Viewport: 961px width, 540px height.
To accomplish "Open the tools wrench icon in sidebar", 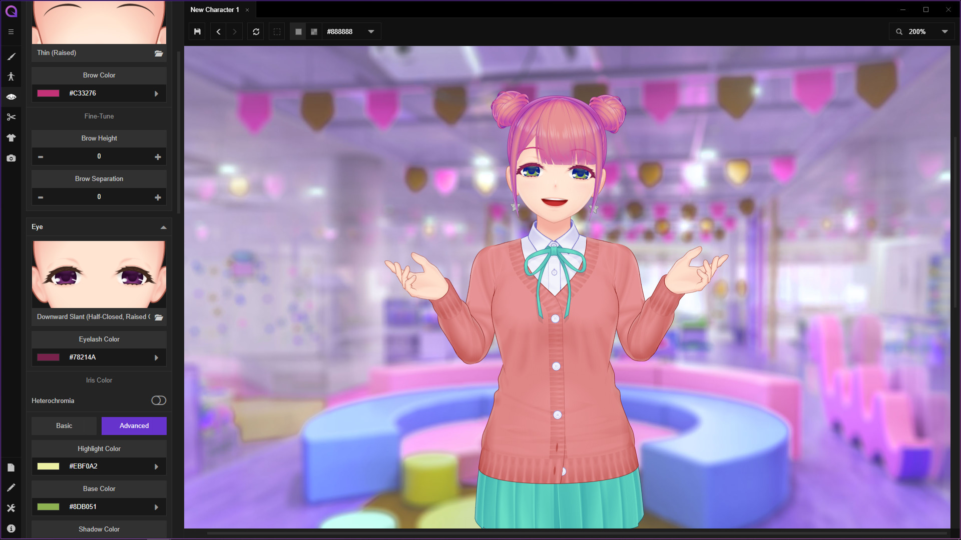I will tap(11, 508).
